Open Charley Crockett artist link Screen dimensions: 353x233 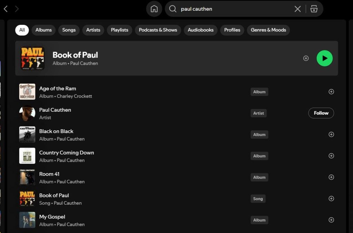tap(74, 96)
